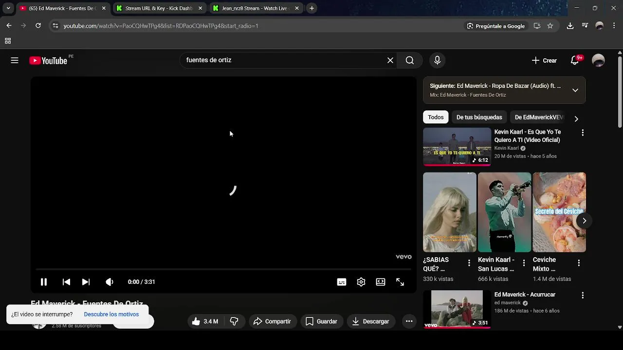Open Kevin Kaarl San Lucas short
Screen dimensions: 623x350
click(x=504, y=212)
